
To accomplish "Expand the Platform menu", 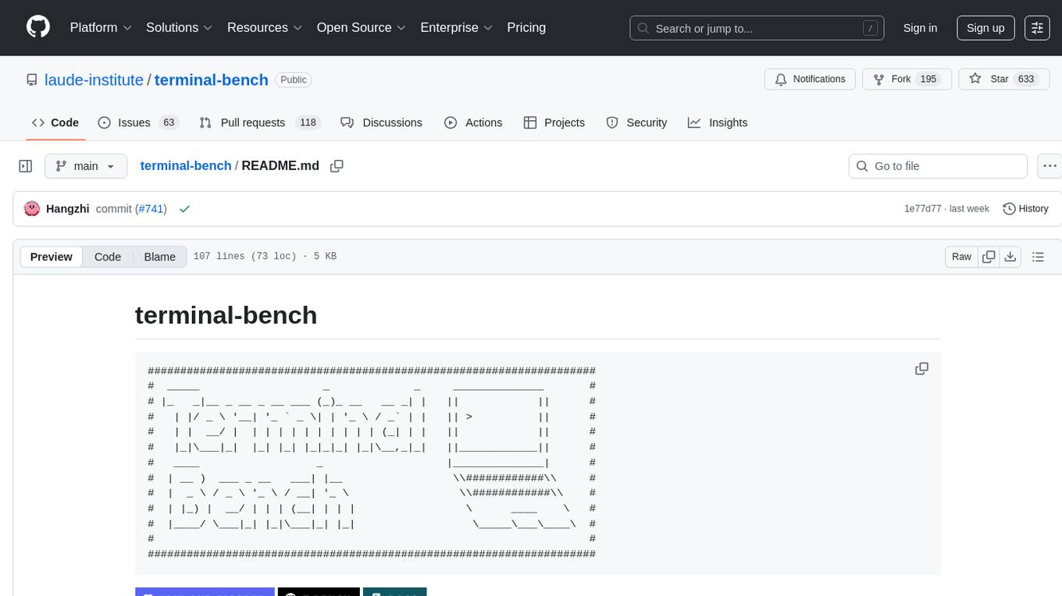I will pyautogui.click(x=102, y=27).
